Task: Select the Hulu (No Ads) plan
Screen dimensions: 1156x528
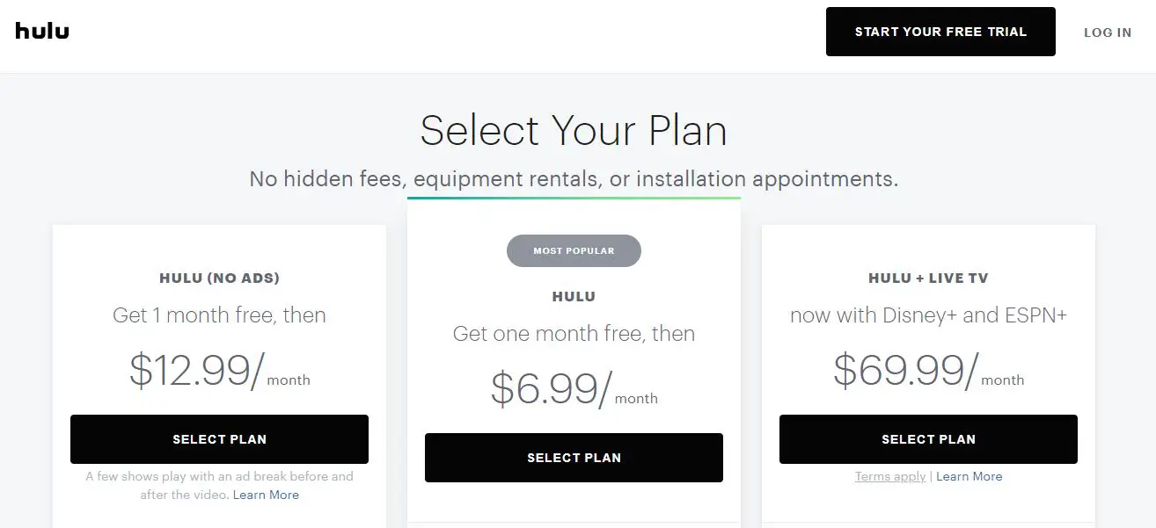Action: tap(219, 438)
